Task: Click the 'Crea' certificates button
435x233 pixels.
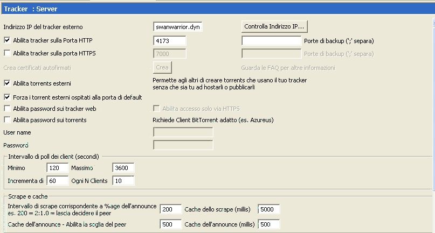Action: click(162, 67)
